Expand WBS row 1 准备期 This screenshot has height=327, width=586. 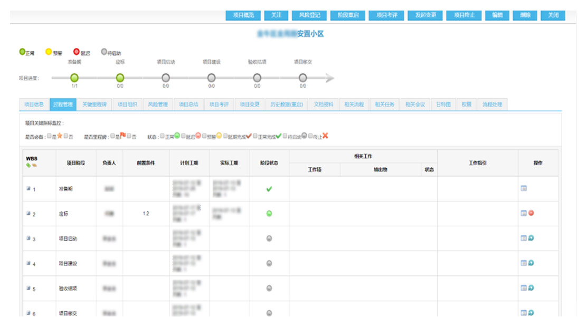[29, 188]
